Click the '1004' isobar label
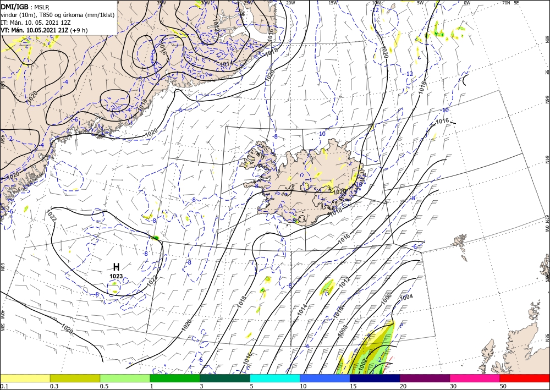The image size is (550, 390). tap(406, 296)
